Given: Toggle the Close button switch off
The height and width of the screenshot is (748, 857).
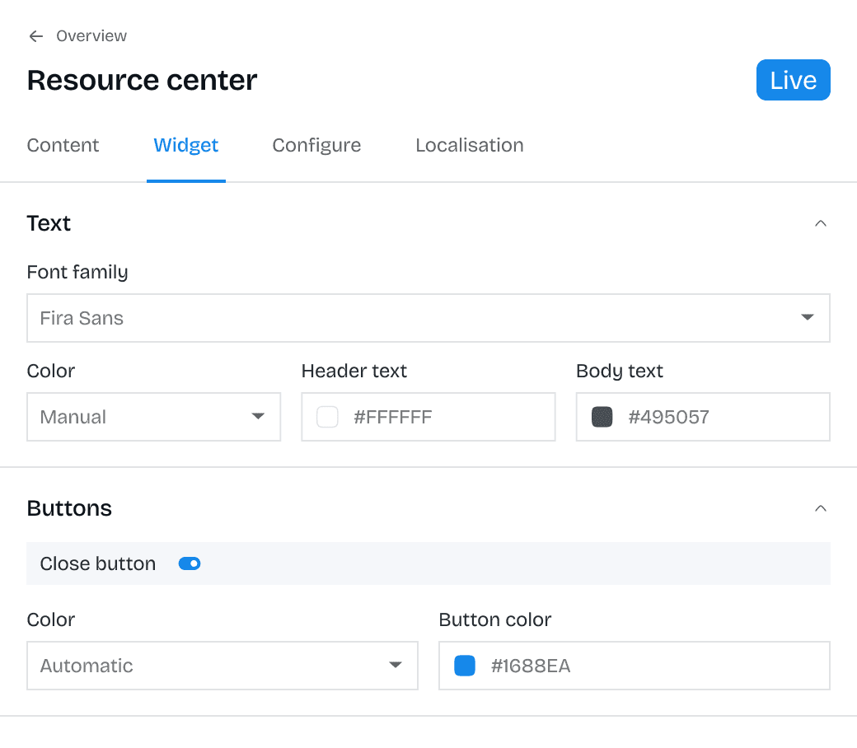Looking at the screenshot, I should (x=189, y=563).
